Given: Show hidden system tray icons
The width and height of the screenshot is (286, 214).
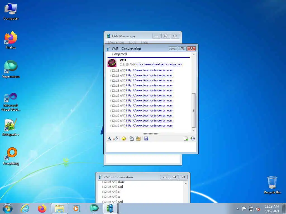Looking at the screenshot, I should click(x=237, y=209).
